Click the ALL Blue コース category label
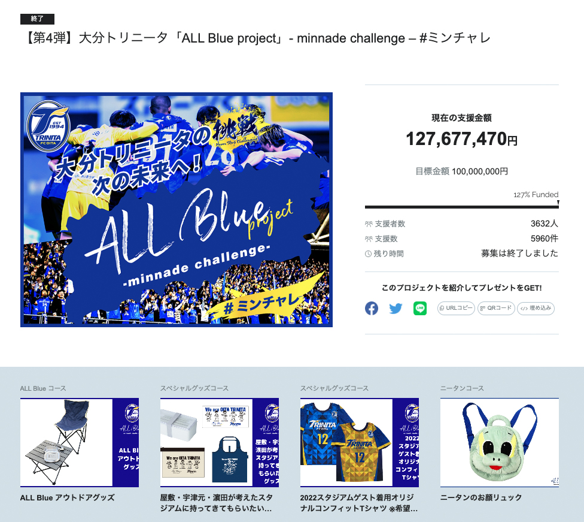 click(x=43, y=388)
